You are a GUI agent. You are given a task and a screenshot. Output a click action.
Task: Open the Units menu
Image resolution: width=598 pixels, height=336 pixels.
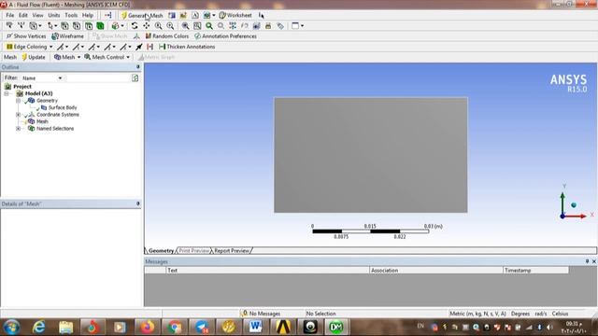pos(54,15)
